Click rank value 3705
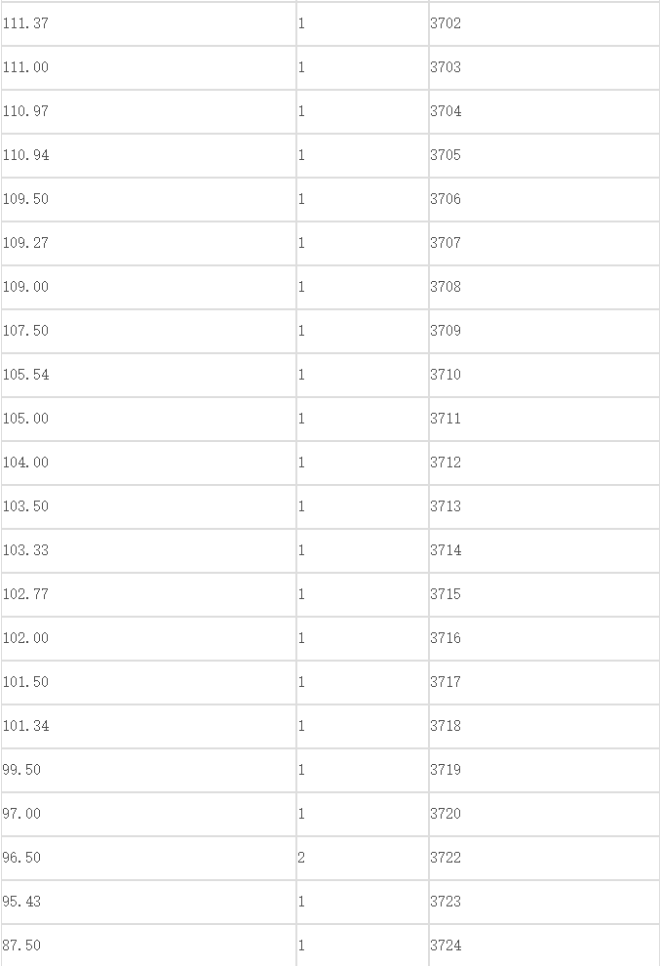 click(x=446, y=155)
